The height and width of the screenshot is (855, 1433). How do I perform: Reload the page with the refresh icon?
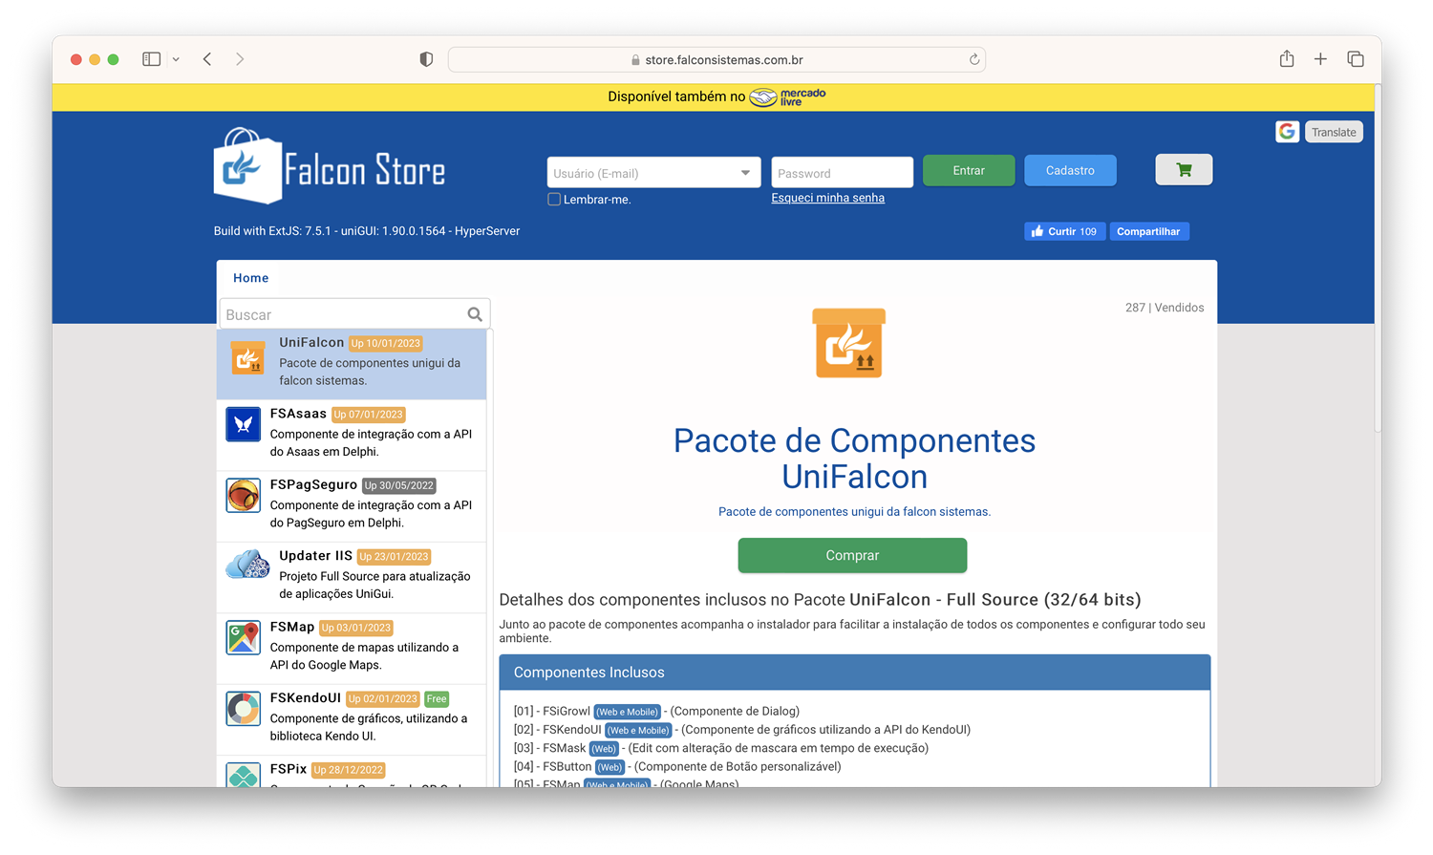tap(974, 59)
